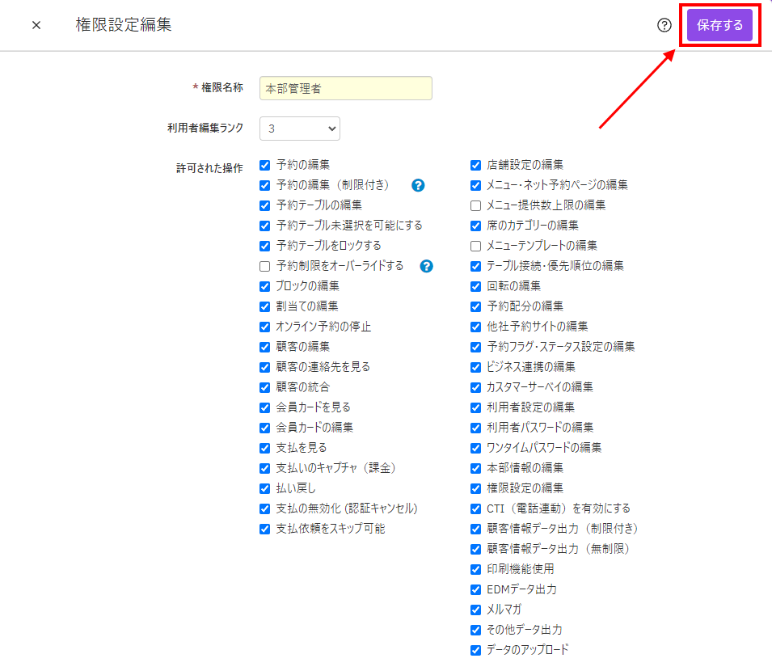This screenshot has height=671, width=772.
Task: Open the 利用者編集ランク dropdown
Action: (300, 129)
